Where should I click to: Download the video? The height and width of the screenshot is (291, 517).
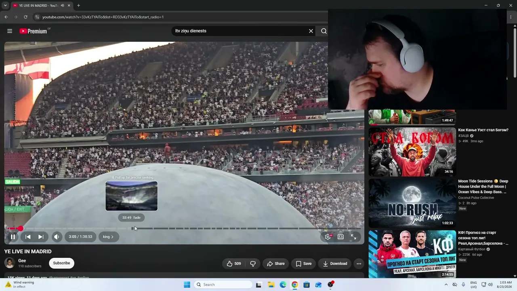click(x=335, y=264)
